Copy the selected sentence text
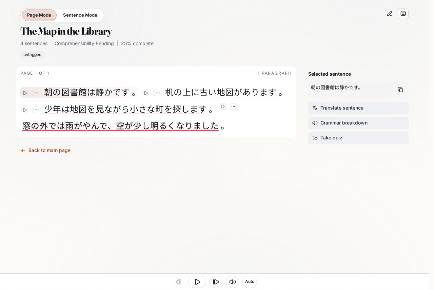This screenshot has height=290, width=434. pyautogui.click(x=400, y=90)
